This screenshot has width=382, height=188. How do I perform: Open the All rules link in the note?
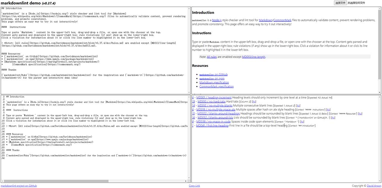tap(212, 57)
